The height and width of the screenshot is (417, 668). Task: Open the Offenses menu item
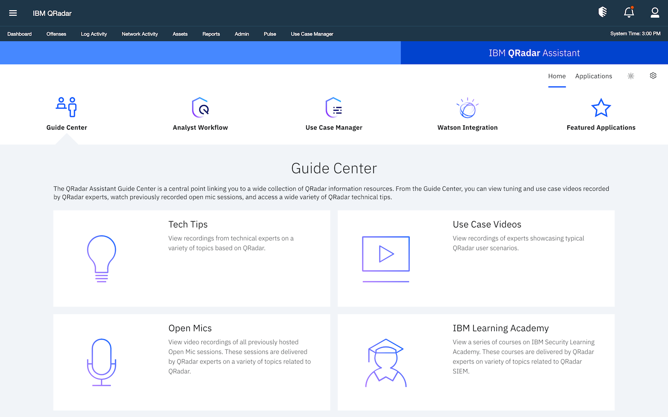pyautogui.click(x=56, y=34)
